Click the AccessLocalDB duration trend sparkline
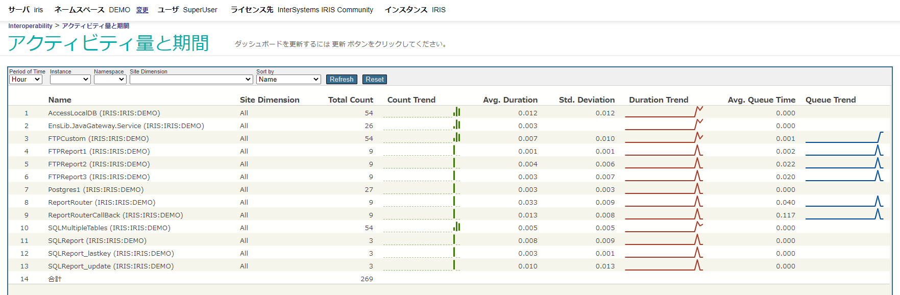 pyautogui.click(x=664, y=112)
